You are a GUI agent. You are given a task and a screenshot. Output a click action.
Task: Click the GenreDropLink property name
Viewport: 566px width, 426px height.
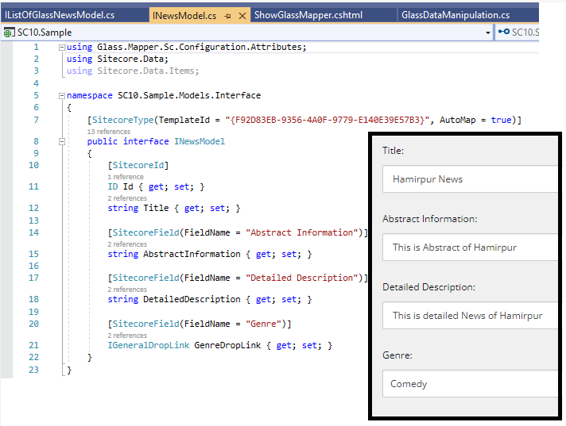pyautogui.click(x=227, y=345)
